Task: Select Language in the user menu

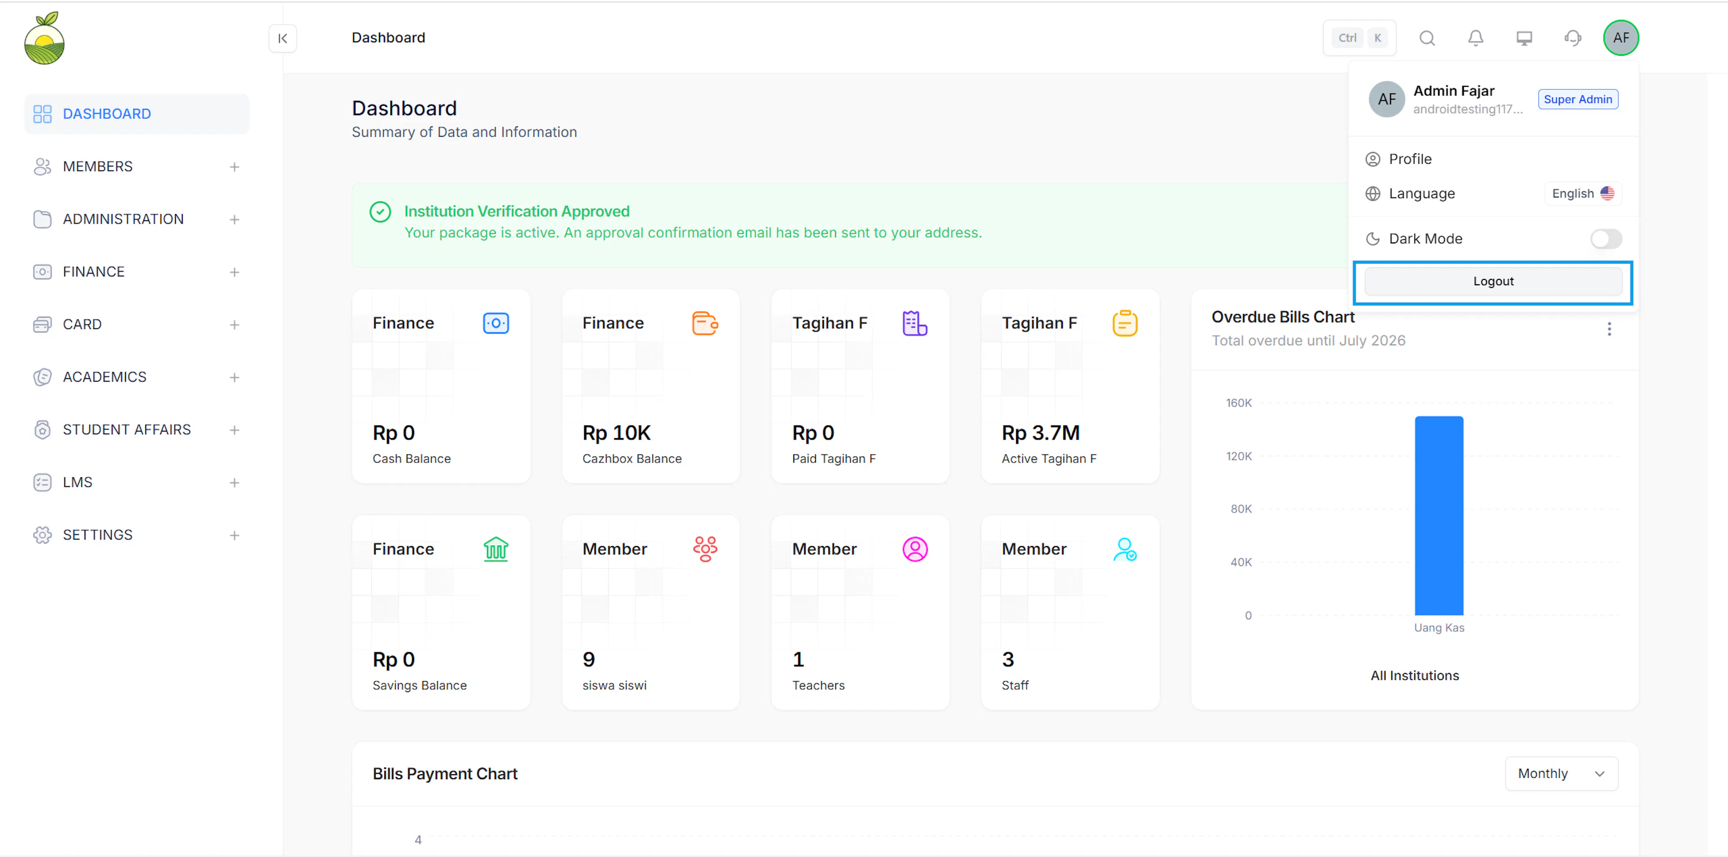Action: [x=1422, y=193]
